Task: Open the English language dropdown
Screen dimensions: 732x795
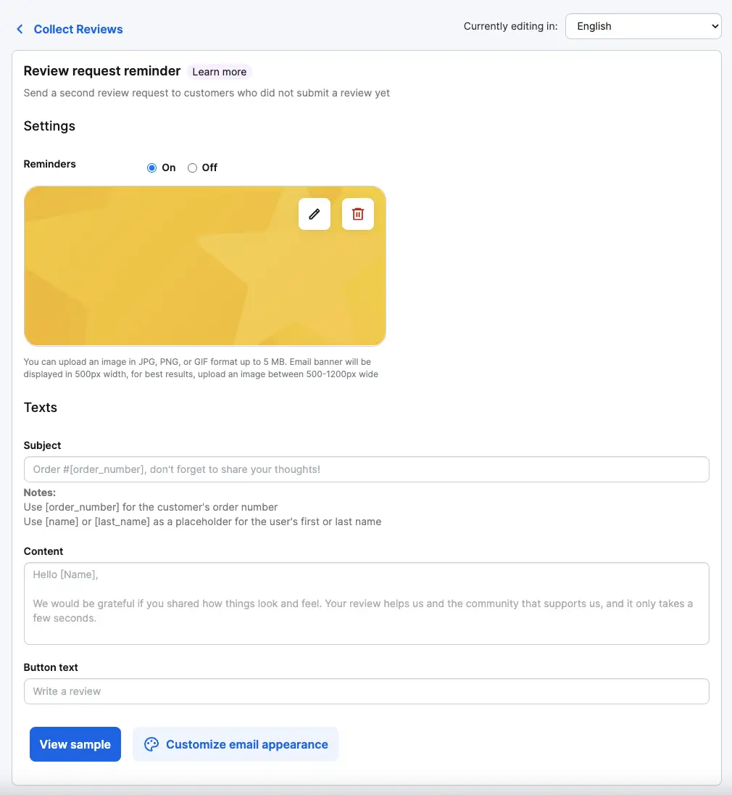Action: point(644,26)
